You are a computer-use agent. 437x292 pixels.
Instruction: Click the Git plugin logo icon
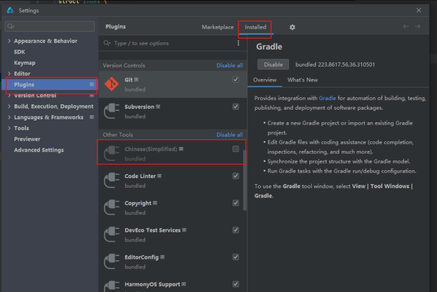click(111, 84)
